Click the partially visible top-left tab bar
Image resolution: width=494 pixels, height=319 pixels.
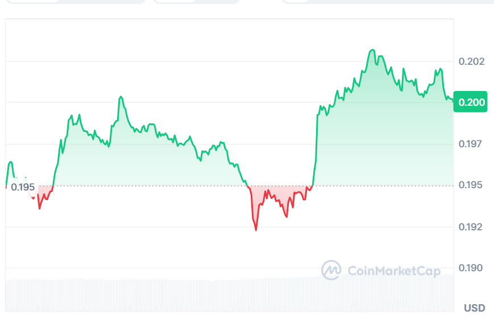(73, 1)
